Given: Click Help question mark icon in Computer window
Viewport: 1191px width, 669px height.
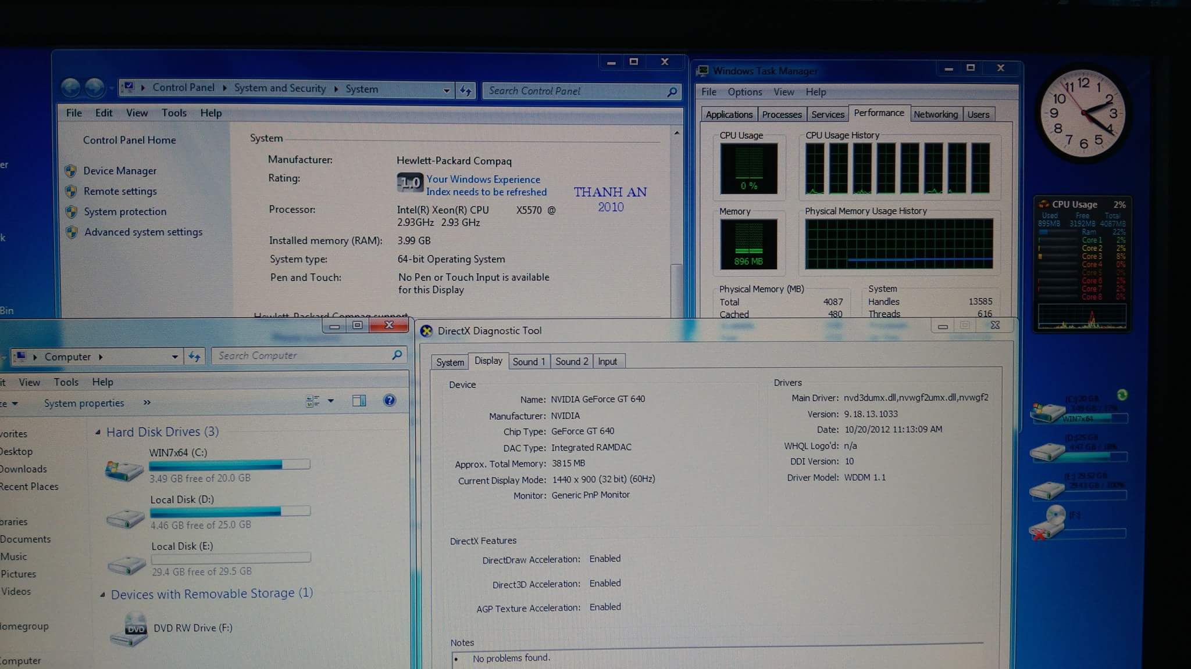Looking at the screenshot, I should click(390, 400).
